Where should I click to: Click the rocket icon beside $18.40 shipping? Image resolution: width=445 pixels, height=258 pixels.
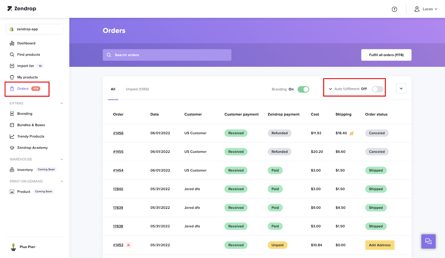(x=352, y=133)
